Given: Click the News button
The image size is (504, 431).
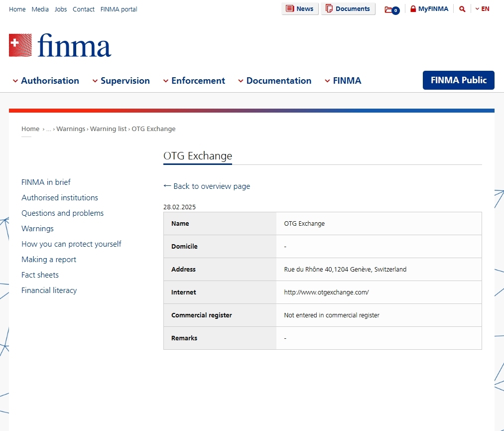Looking at the screenshot, I should coord(300,9).
